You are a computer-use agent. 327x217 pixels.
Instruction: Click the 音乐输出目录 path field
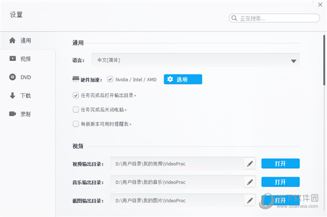pyautogui.click(x=177, y=182)
